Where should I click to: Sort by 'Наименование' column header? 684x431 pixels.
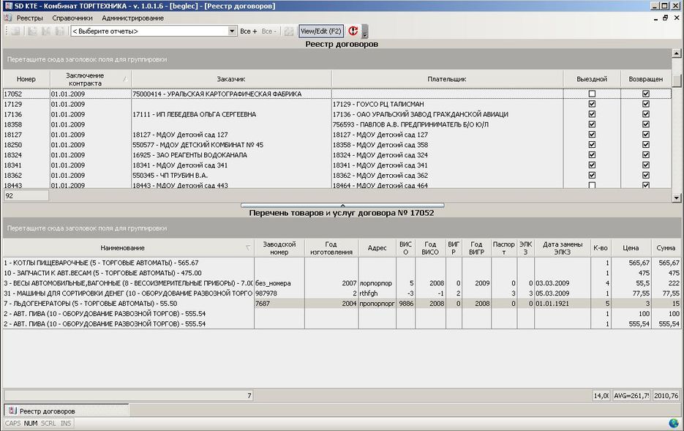coord(128,248)
